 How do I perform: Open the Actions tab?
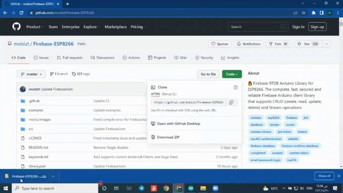[x=131, y=58]
